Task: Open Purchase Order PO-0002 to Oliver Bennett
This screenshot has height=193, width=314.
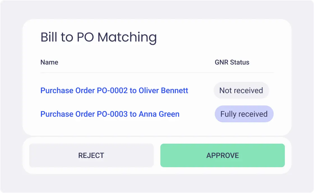Action: pos(114,90)
